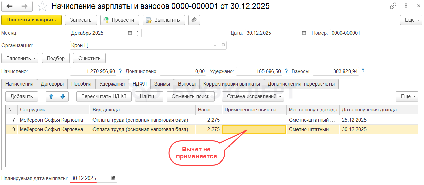This screenshot has height=185, width=424.
Task: Open calendar picker for Месяц field
Action: [130, 33]
